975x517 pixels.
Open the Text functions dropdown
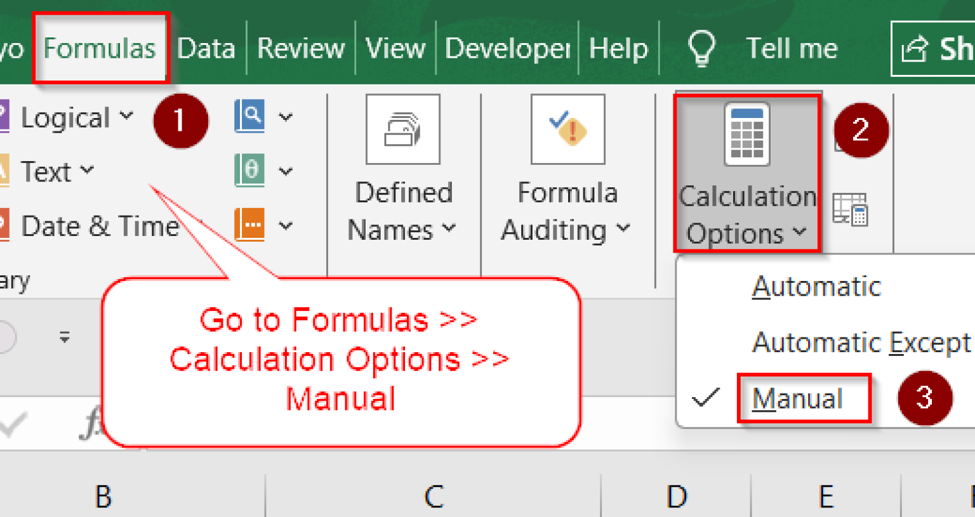88,170
